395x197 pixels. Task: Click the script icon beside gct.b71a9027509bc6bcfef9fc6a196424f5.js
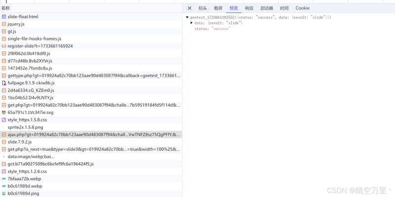pos(4,164)
